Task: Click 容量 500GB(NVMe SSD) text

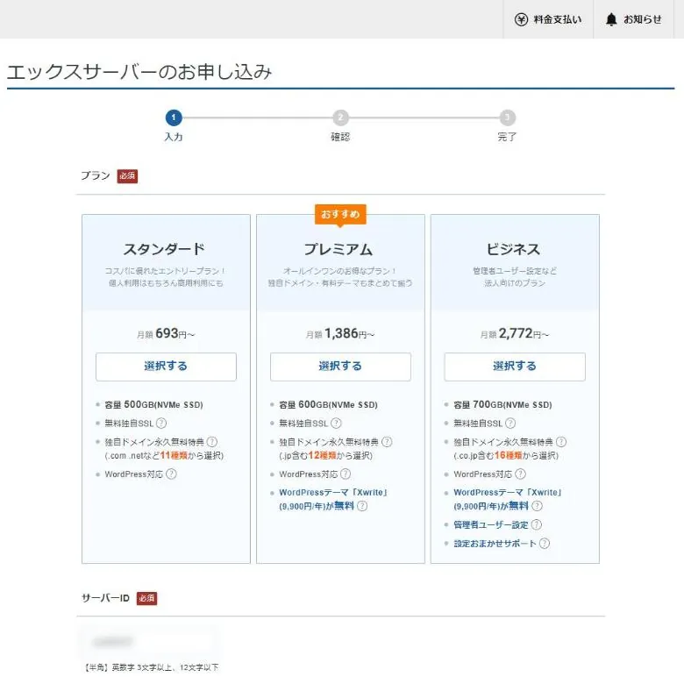Action: 154,404
